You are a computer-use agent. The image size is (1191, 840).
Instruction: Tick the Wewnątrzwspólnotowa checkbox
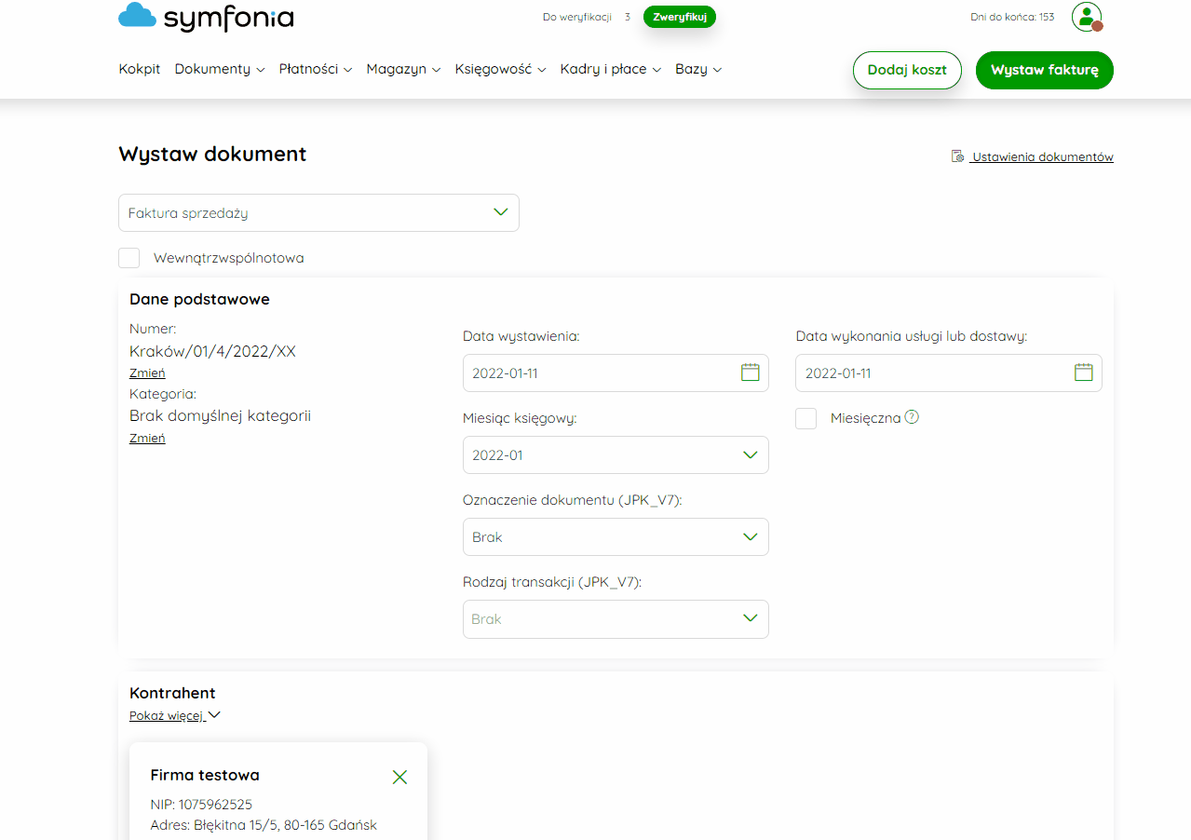pyautogui.click(x=129, y=258)
